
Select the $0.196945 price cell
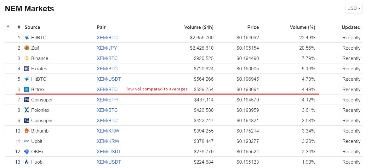pos(248,79)
